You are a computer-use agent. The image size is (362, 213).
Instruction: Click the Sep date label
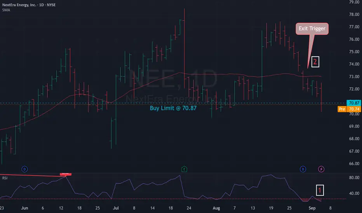click(x=312, y=208)
